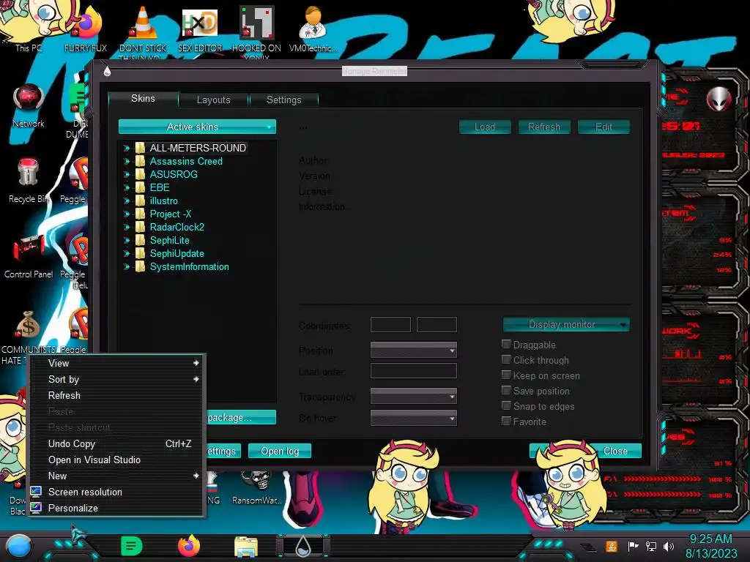Open the VM0Technic desktop icon
Viewport: 750px width, 562px height.
point(313,23)
